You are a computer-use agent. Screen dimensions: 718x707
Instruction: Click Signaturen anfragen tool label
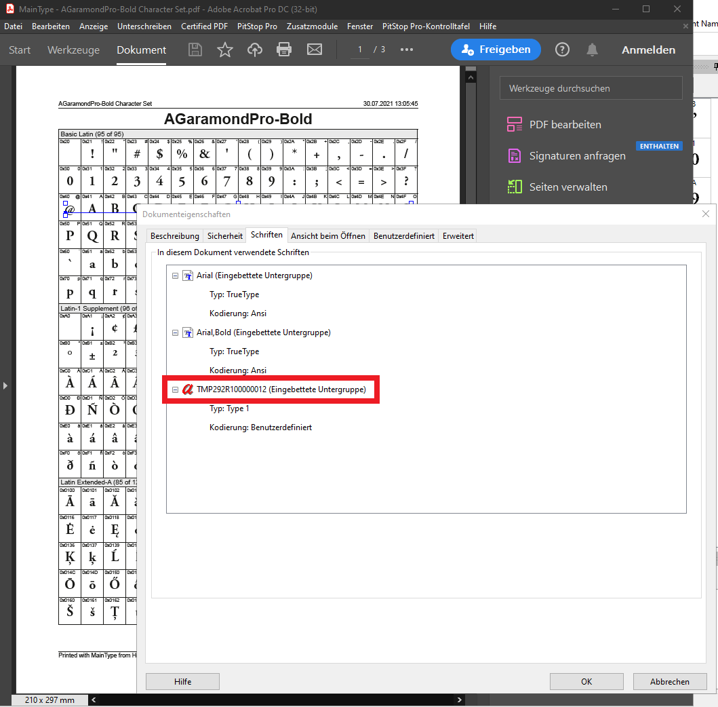click(x=578, y=156)
